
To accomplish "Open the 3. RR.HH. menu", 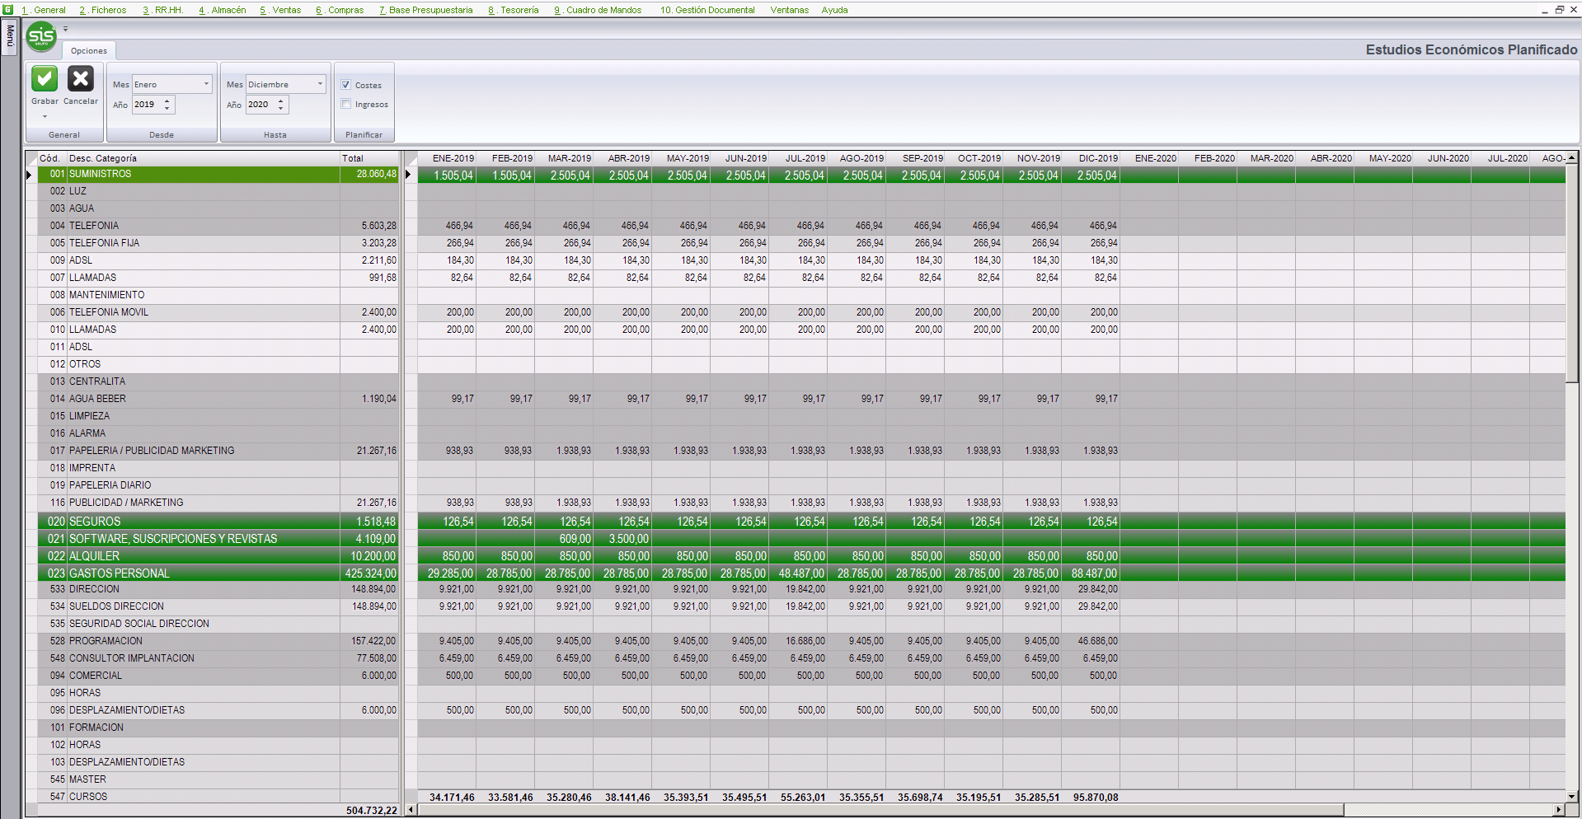I will coord(162,10).
